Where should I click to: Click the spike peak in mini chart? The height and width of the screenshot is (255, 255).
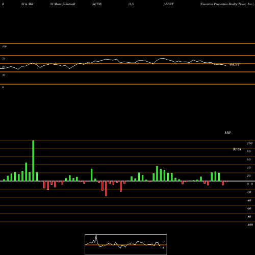(x=96, y=235)
